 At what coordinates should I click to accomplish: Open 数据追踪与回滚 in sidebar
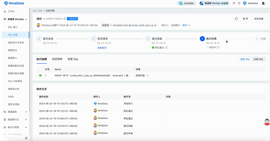pos(16,66)
